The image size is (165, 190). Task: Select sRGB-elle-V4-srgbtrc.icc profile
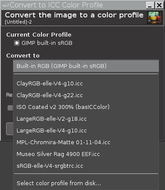86,166
